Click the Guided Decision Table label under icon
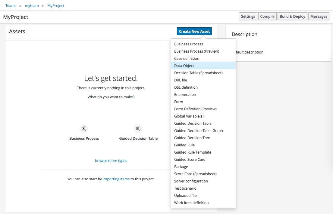333x214 pixels. 138,138
